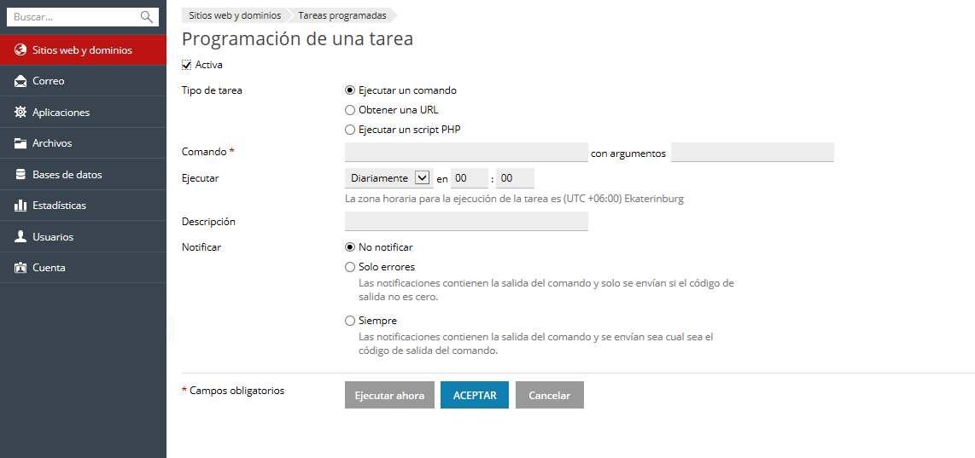Open Sitios web y dominios menu
This screenshot has width=975, height=458.
click(84, 49)
